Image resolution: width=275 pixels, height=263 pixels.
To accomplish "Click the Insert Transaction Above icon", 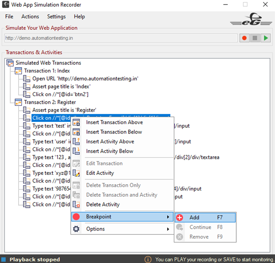I will (76, 122).
